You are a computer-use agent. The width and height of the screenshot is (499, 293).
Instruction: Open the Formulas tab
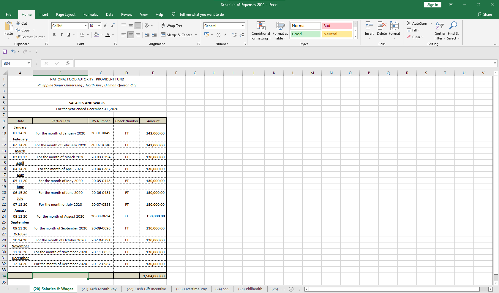click(91, 15)
